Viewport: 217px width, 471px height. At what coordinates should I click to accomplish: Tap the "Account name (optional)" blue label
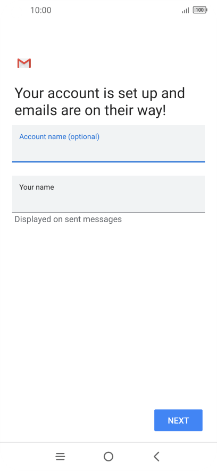click(x=60, y=137)
